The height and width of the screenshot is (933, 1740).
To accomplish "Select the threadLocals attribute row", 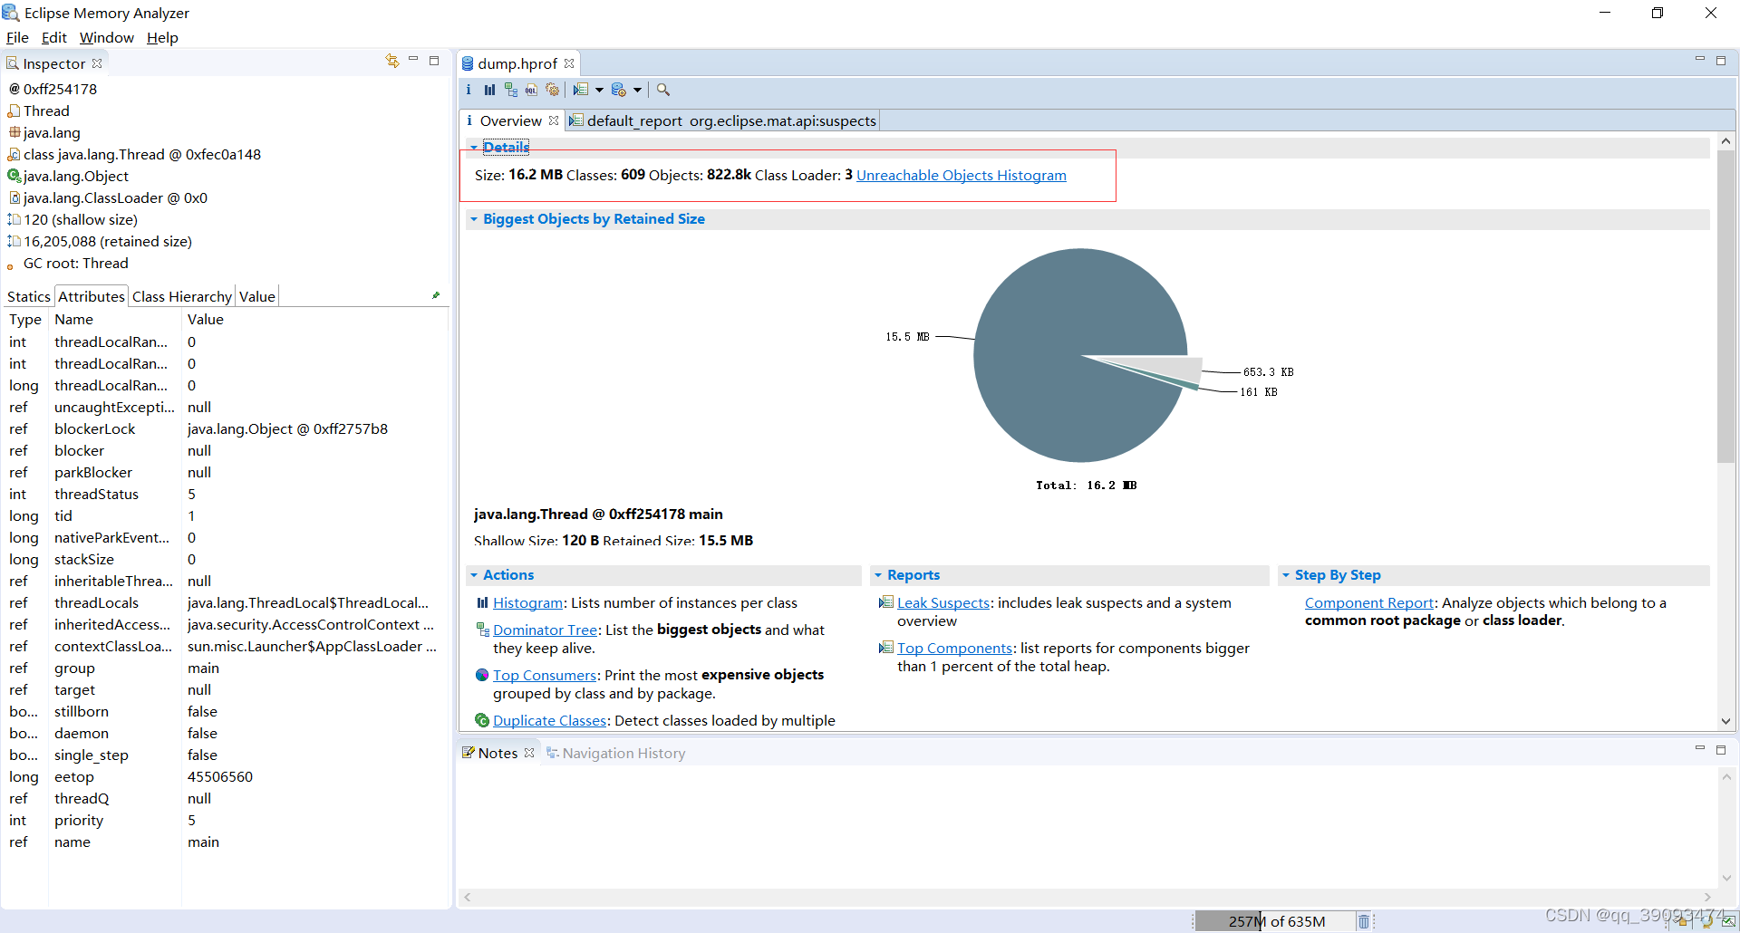I will pos(225,603).
